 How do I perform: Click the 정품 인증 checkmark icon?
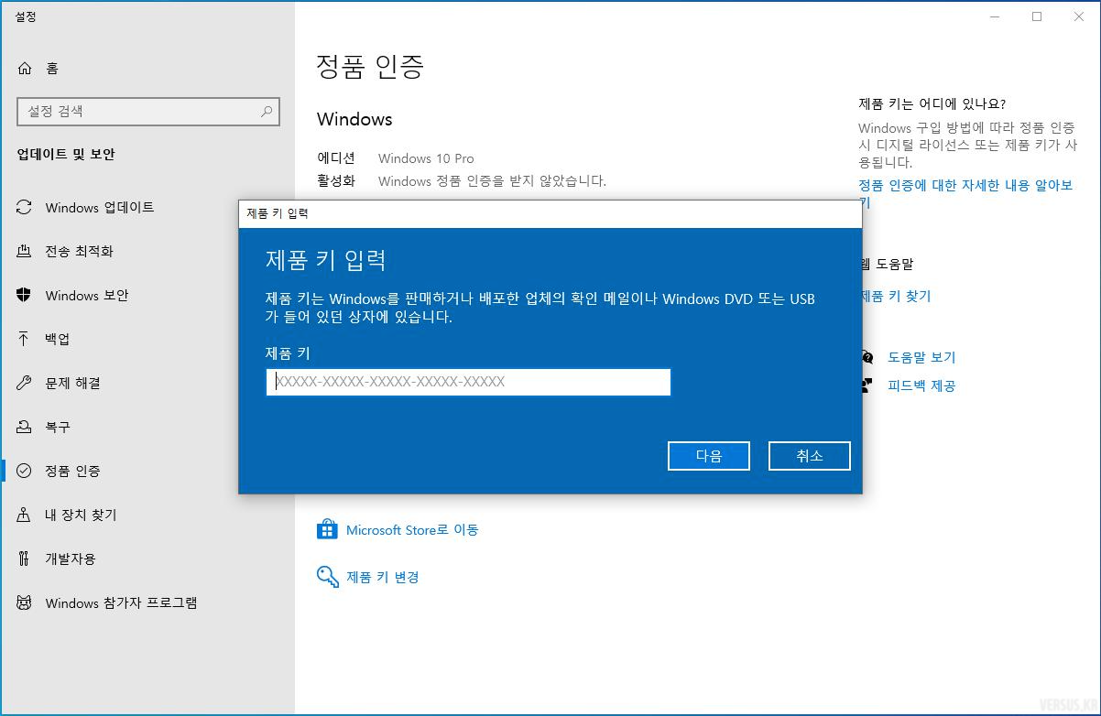tap(25, 472)
